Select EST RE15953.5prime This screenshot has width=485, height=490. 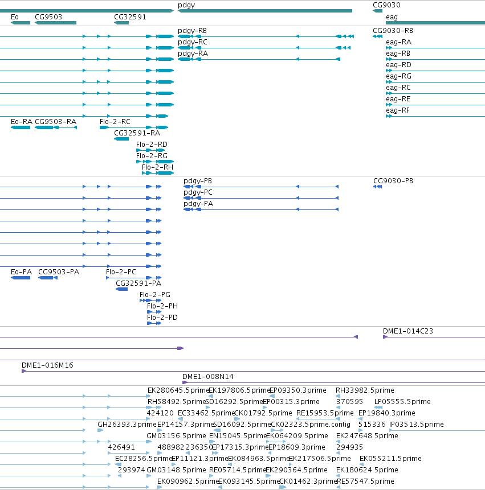coord(325,413)
